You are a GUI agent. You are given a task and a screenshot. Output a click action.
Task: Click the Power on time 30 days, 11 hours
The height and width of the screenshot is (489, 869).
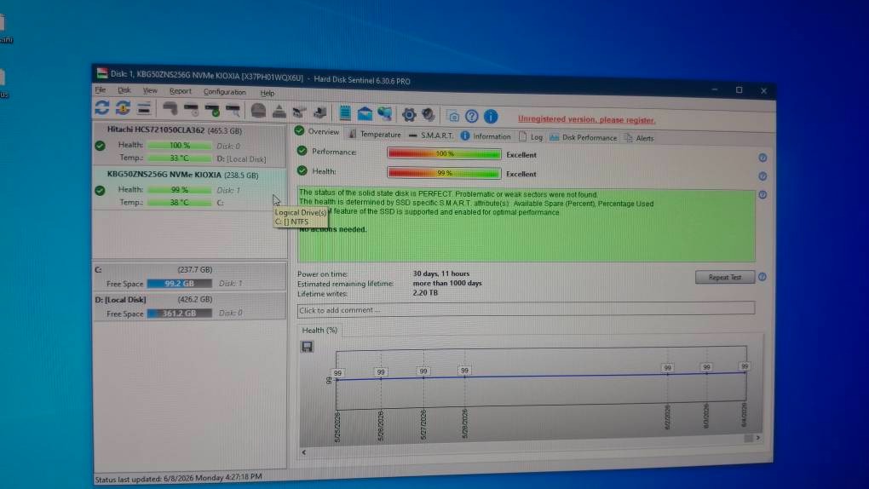click(441, 273)
